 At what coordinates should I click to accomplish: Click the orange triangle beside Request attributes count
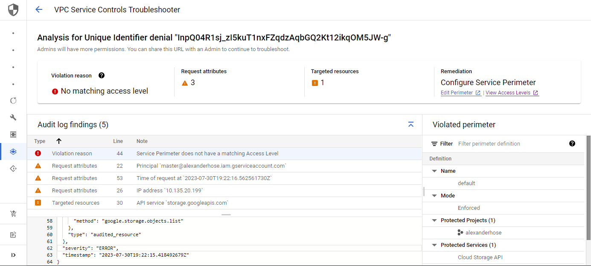(x=185, y=83)
